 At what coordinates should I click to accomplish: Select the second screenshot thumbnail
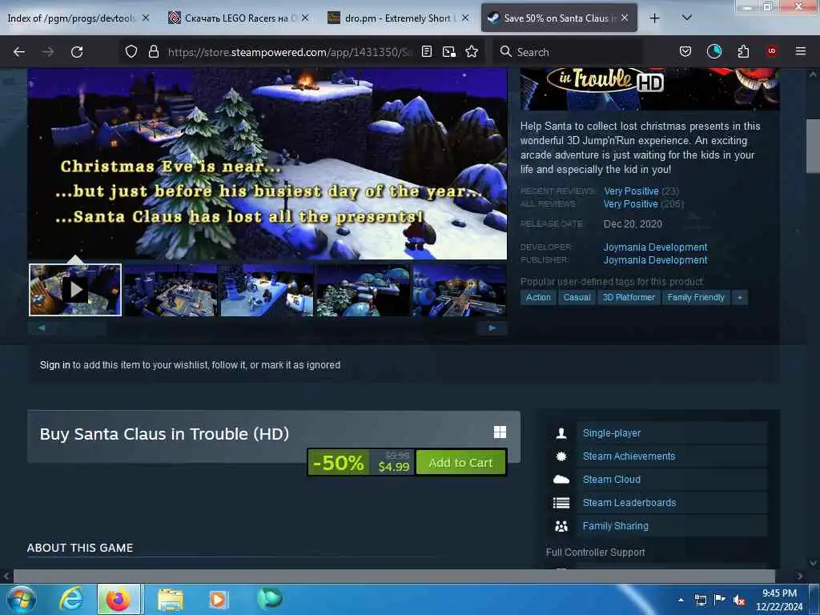171,290
